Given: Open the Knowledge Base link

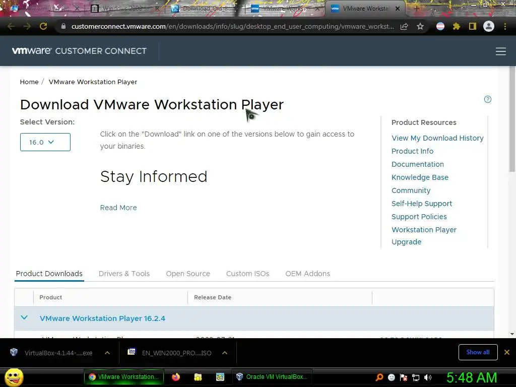Looking at the screenshot, I should tap(420, 177).
